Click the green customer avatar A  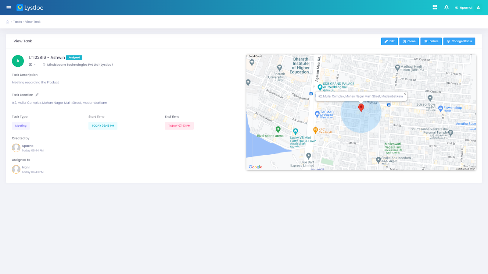tap(18, 61)
